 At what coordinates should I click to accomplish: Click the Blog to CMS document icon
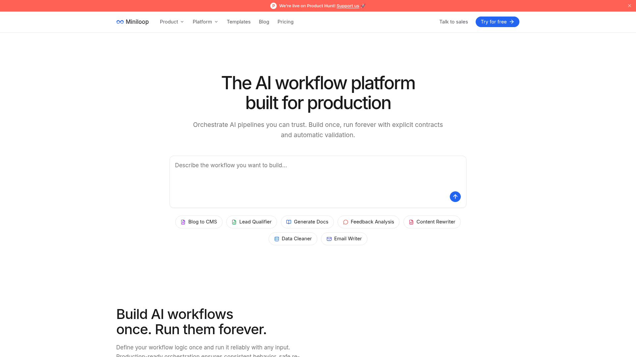click(x=183, y=222)
